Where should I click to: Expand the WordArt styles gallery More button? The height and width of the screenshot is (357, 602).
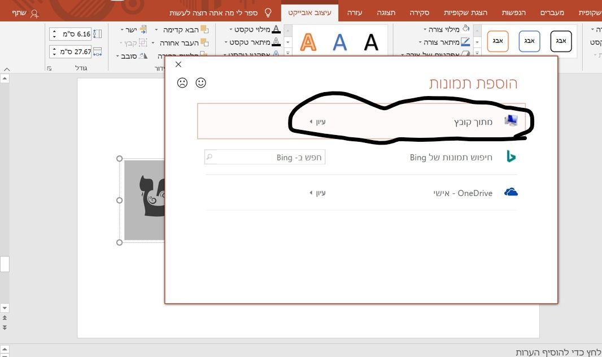tap(288, 53)
